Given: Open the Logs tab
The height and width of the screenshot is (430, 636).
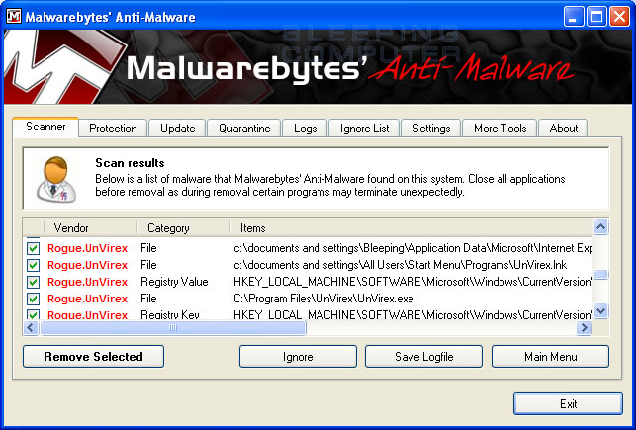Looking at the screenshot, I should (305, 129).
